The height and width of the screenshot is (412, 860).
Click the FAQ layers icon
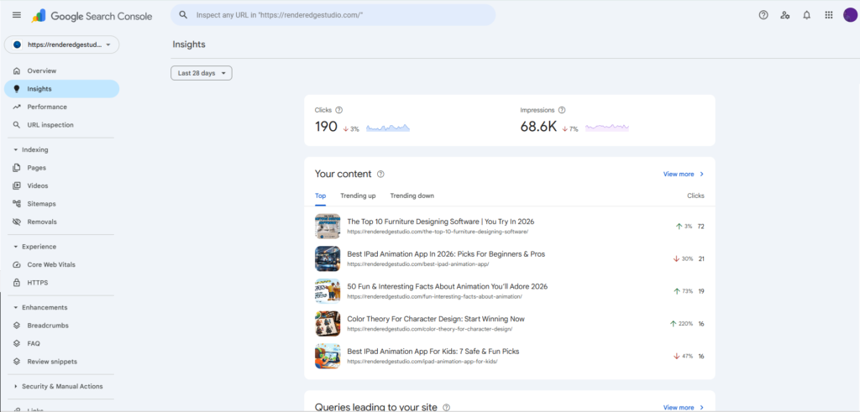pyautogui.click(x=17, y=343)
